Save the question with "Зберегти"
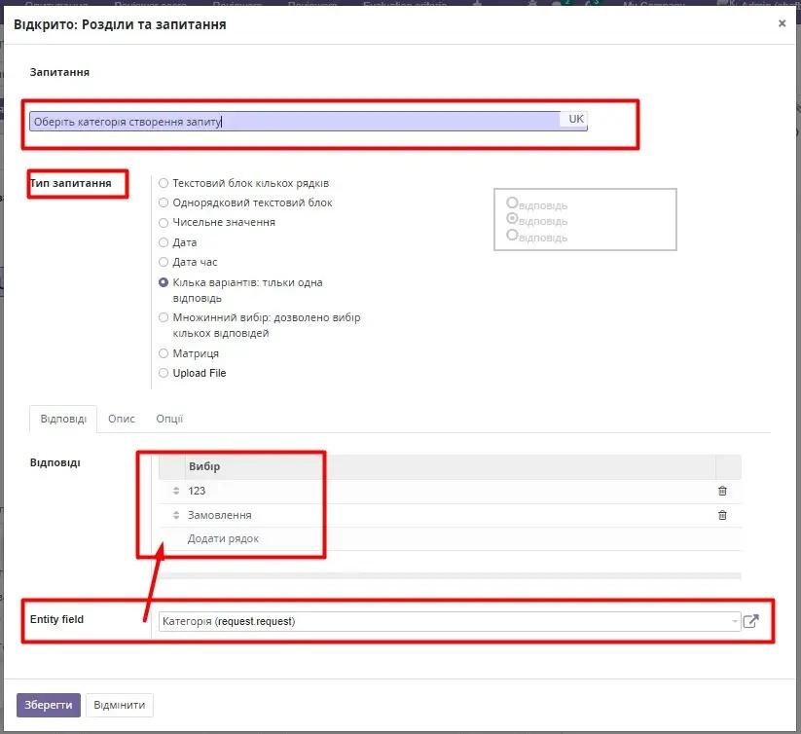Screen dimensions: 801x734 point(49,705)
